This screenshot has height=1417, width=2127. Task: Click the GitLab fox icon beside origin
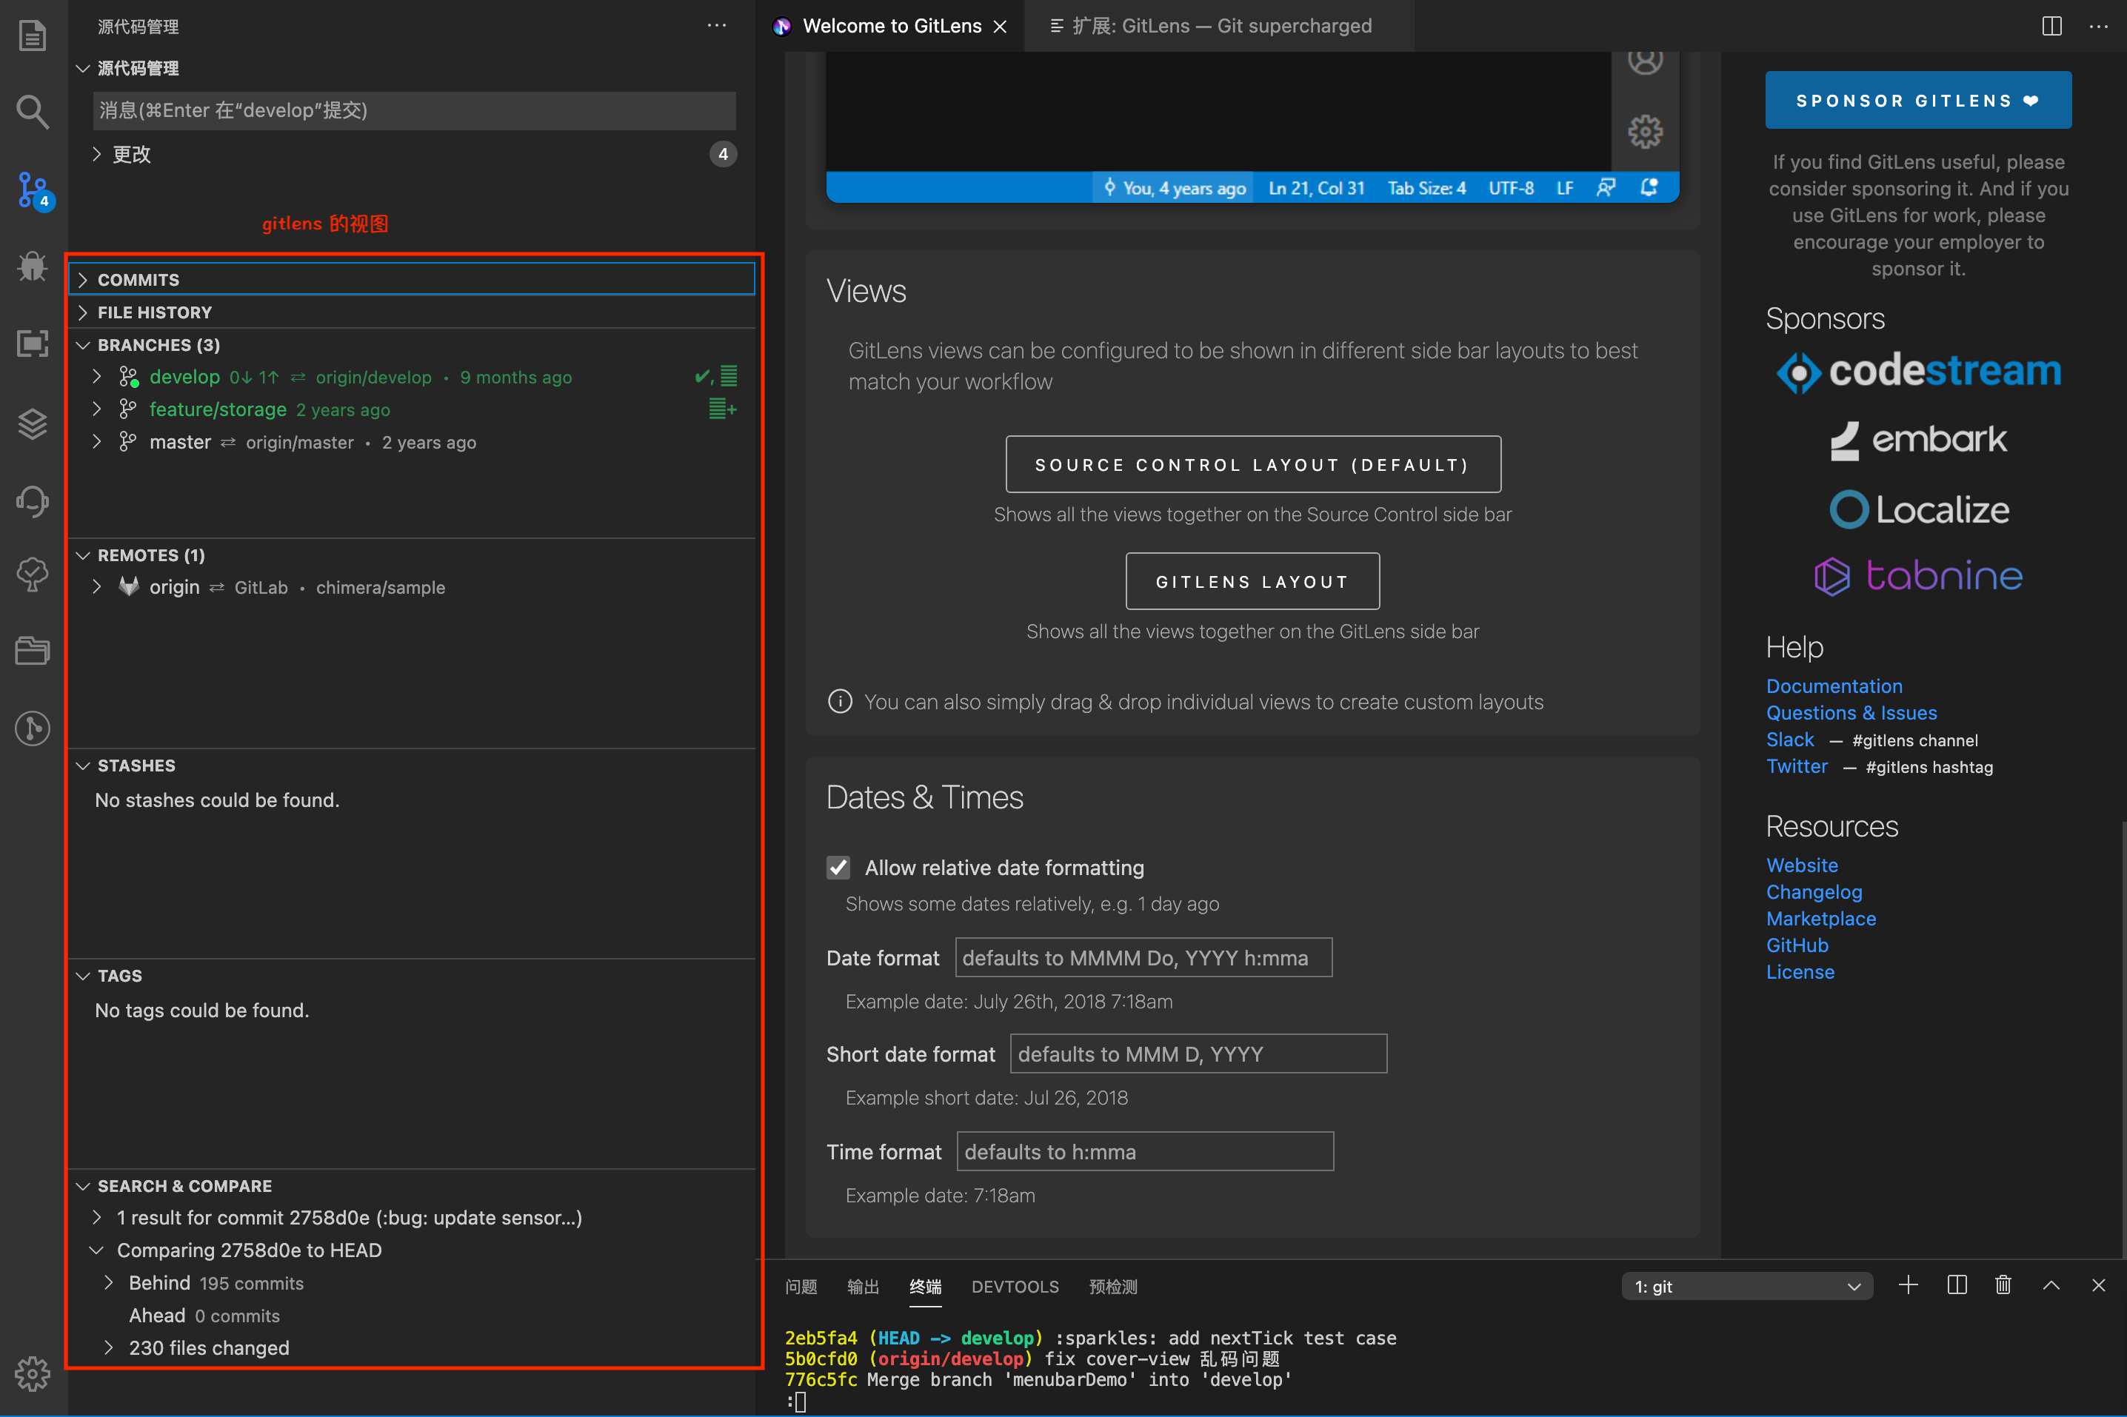click(130, 586)
